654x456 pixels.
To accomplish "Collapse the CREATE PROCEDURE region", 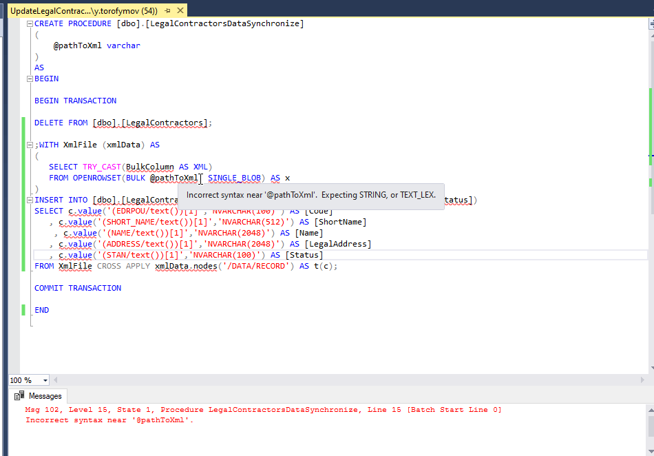I will [29, 23].
